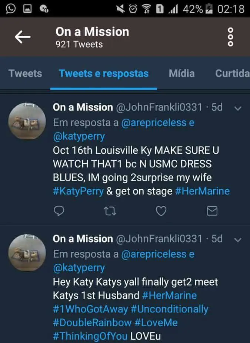Switch to the Tweets tab
This screenshot has width=250, height=343.
pos(25,73)
